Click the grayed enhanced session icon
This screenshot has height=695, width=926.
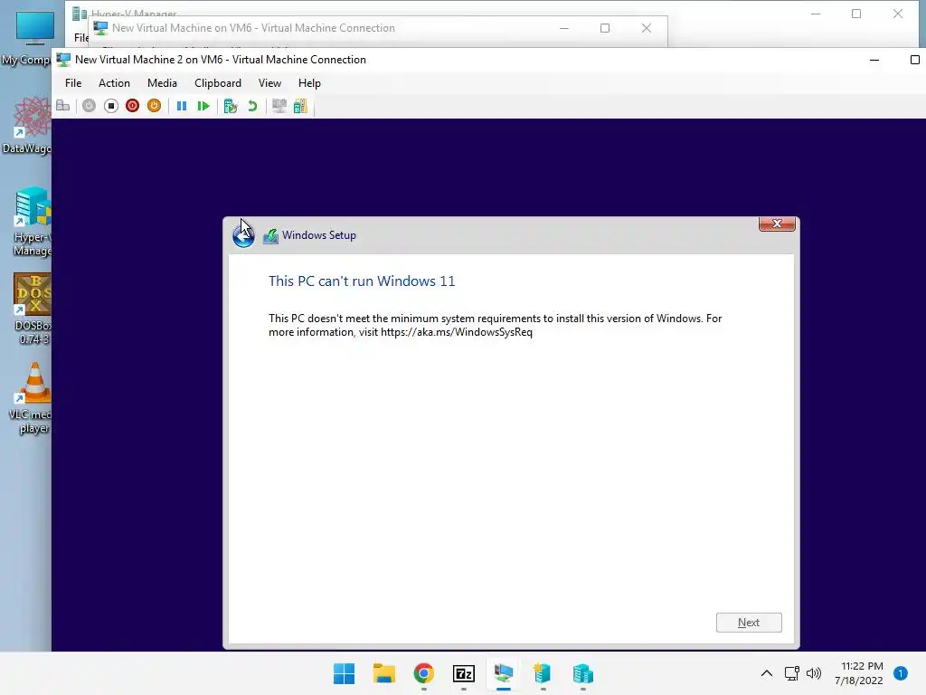[279, 106]
